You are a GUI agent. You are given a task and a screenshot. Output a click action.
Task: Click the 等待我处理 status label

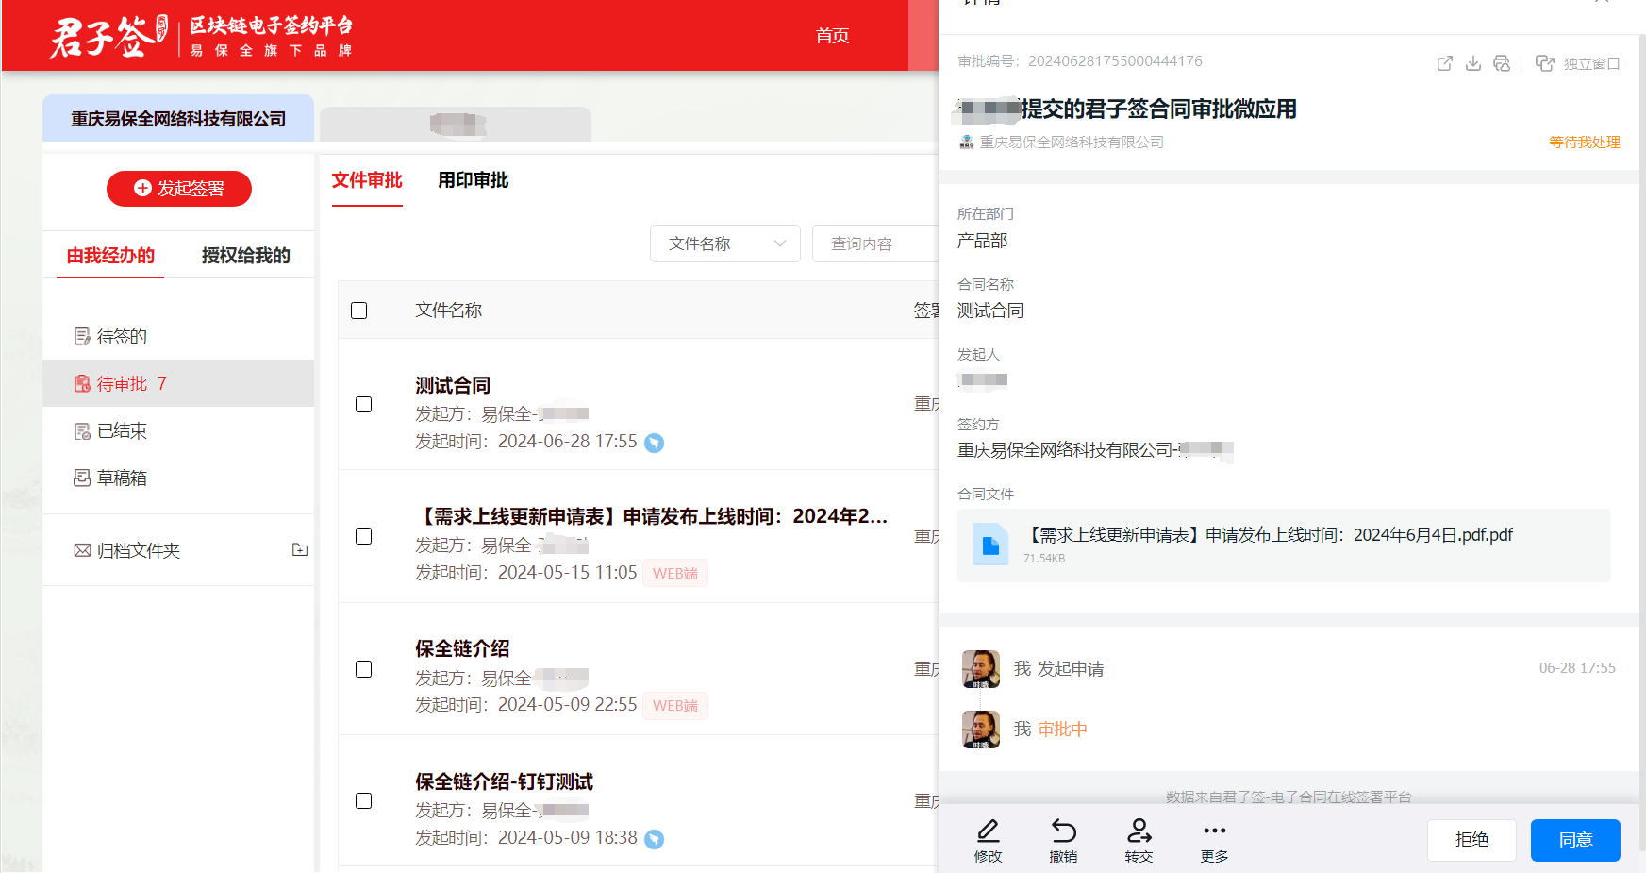(x=1585, y=143)
